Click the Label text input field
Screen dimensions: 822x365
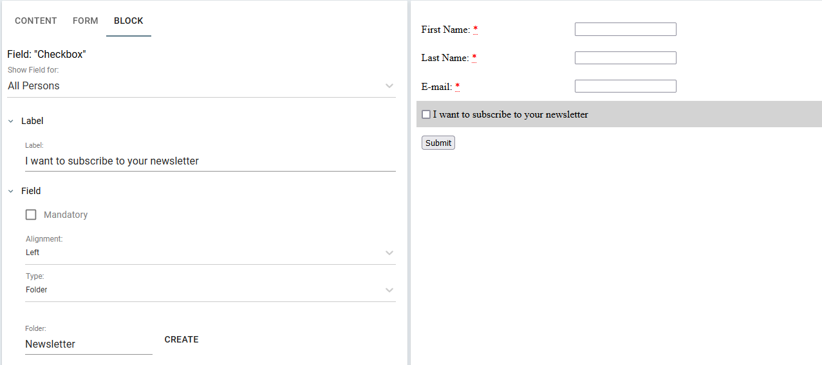(x=210, y=161)
